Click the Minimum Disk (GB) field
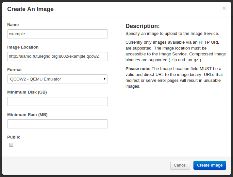This screenshot has width=233, height=177. (x=58, y=101)
